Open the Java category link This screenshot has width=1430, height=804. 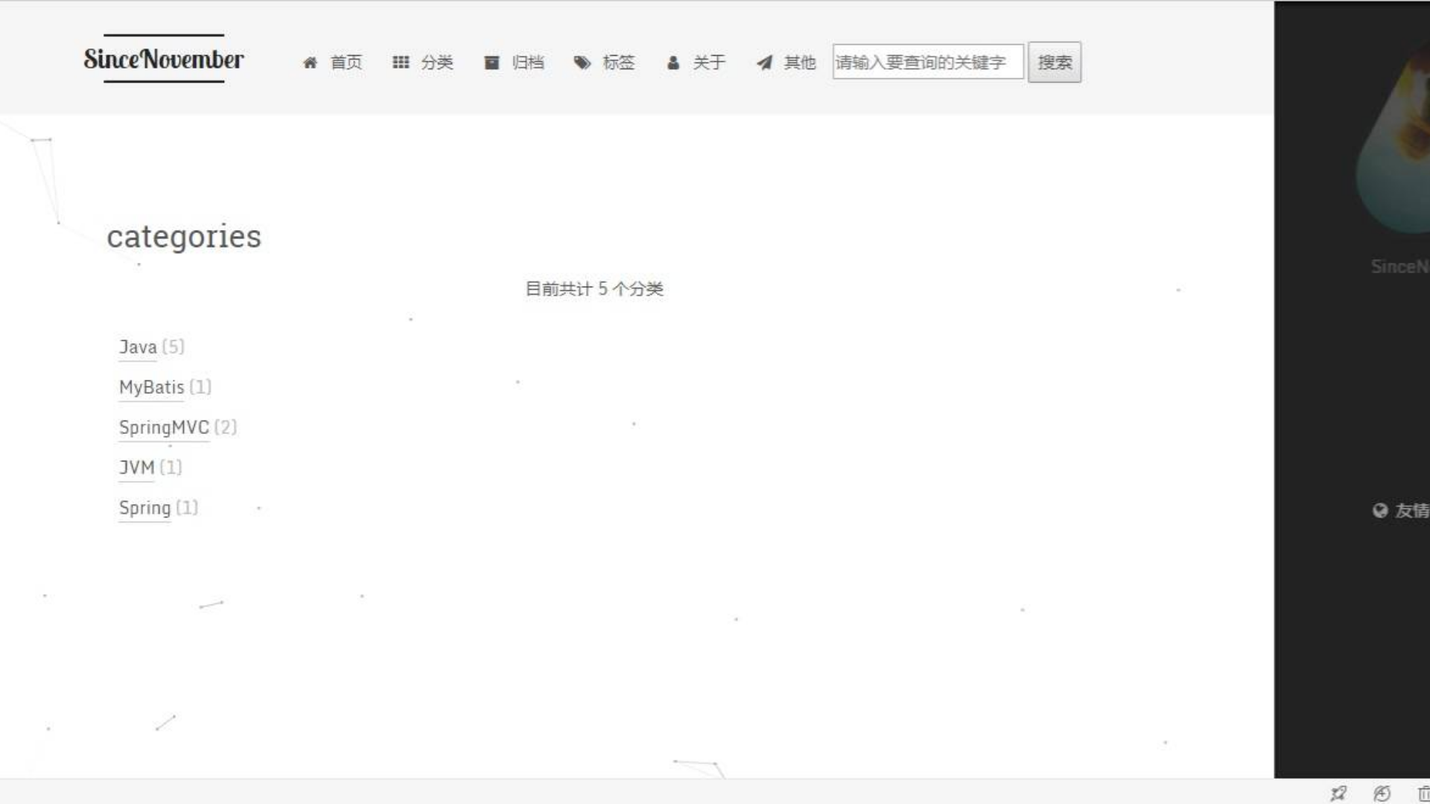click(x=139, y=347)
